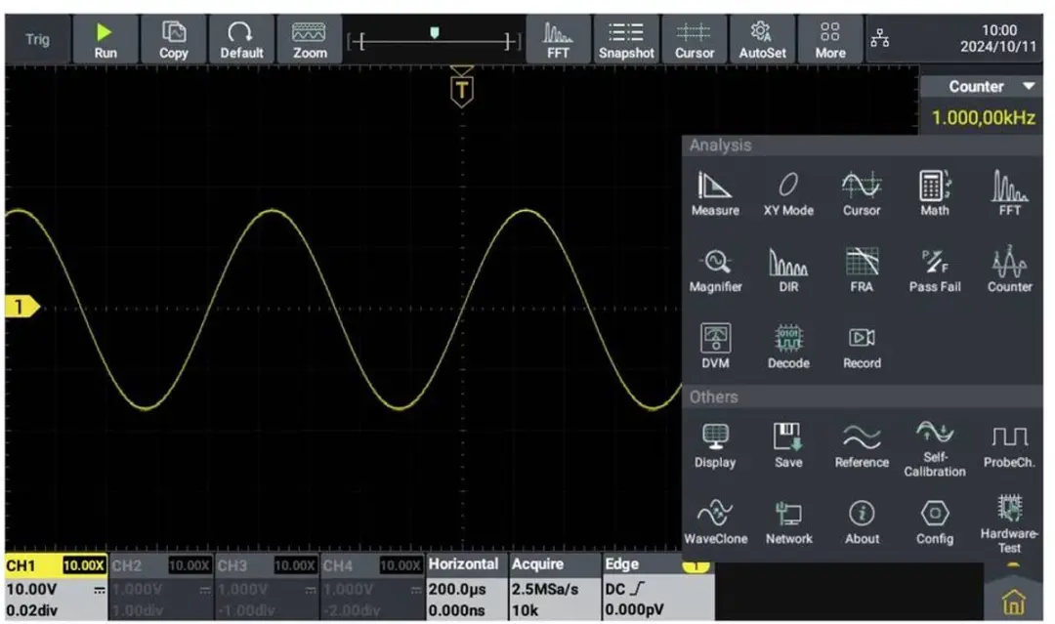Image resolution: width=1055 pixels, height=624 pixels.
Task: Open the Pass Fail test
Action: 935,270
